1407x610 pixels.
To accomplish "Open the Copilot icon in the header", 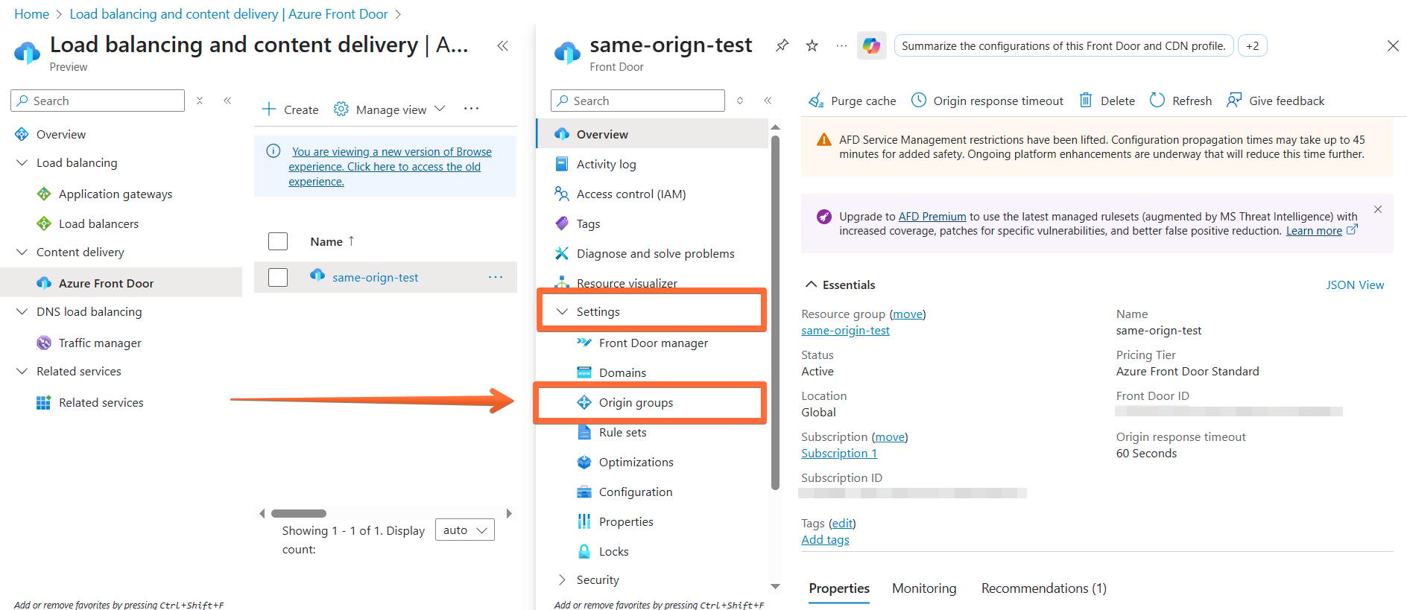I will click(x=871, y=45).
